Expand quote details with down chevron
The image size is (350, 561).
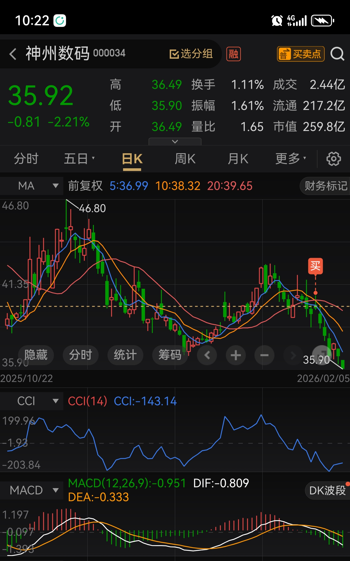(175, 142)
